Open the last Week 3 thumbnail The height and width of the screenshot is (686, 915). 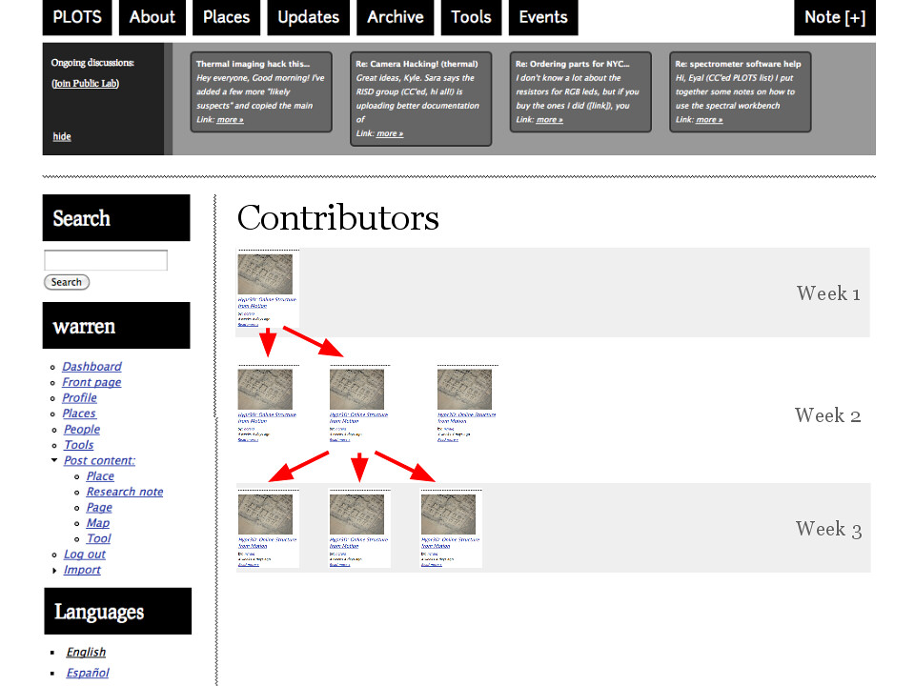point(448,514)
